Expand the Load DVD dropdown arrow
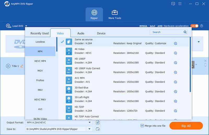 [x=26, y=26]
